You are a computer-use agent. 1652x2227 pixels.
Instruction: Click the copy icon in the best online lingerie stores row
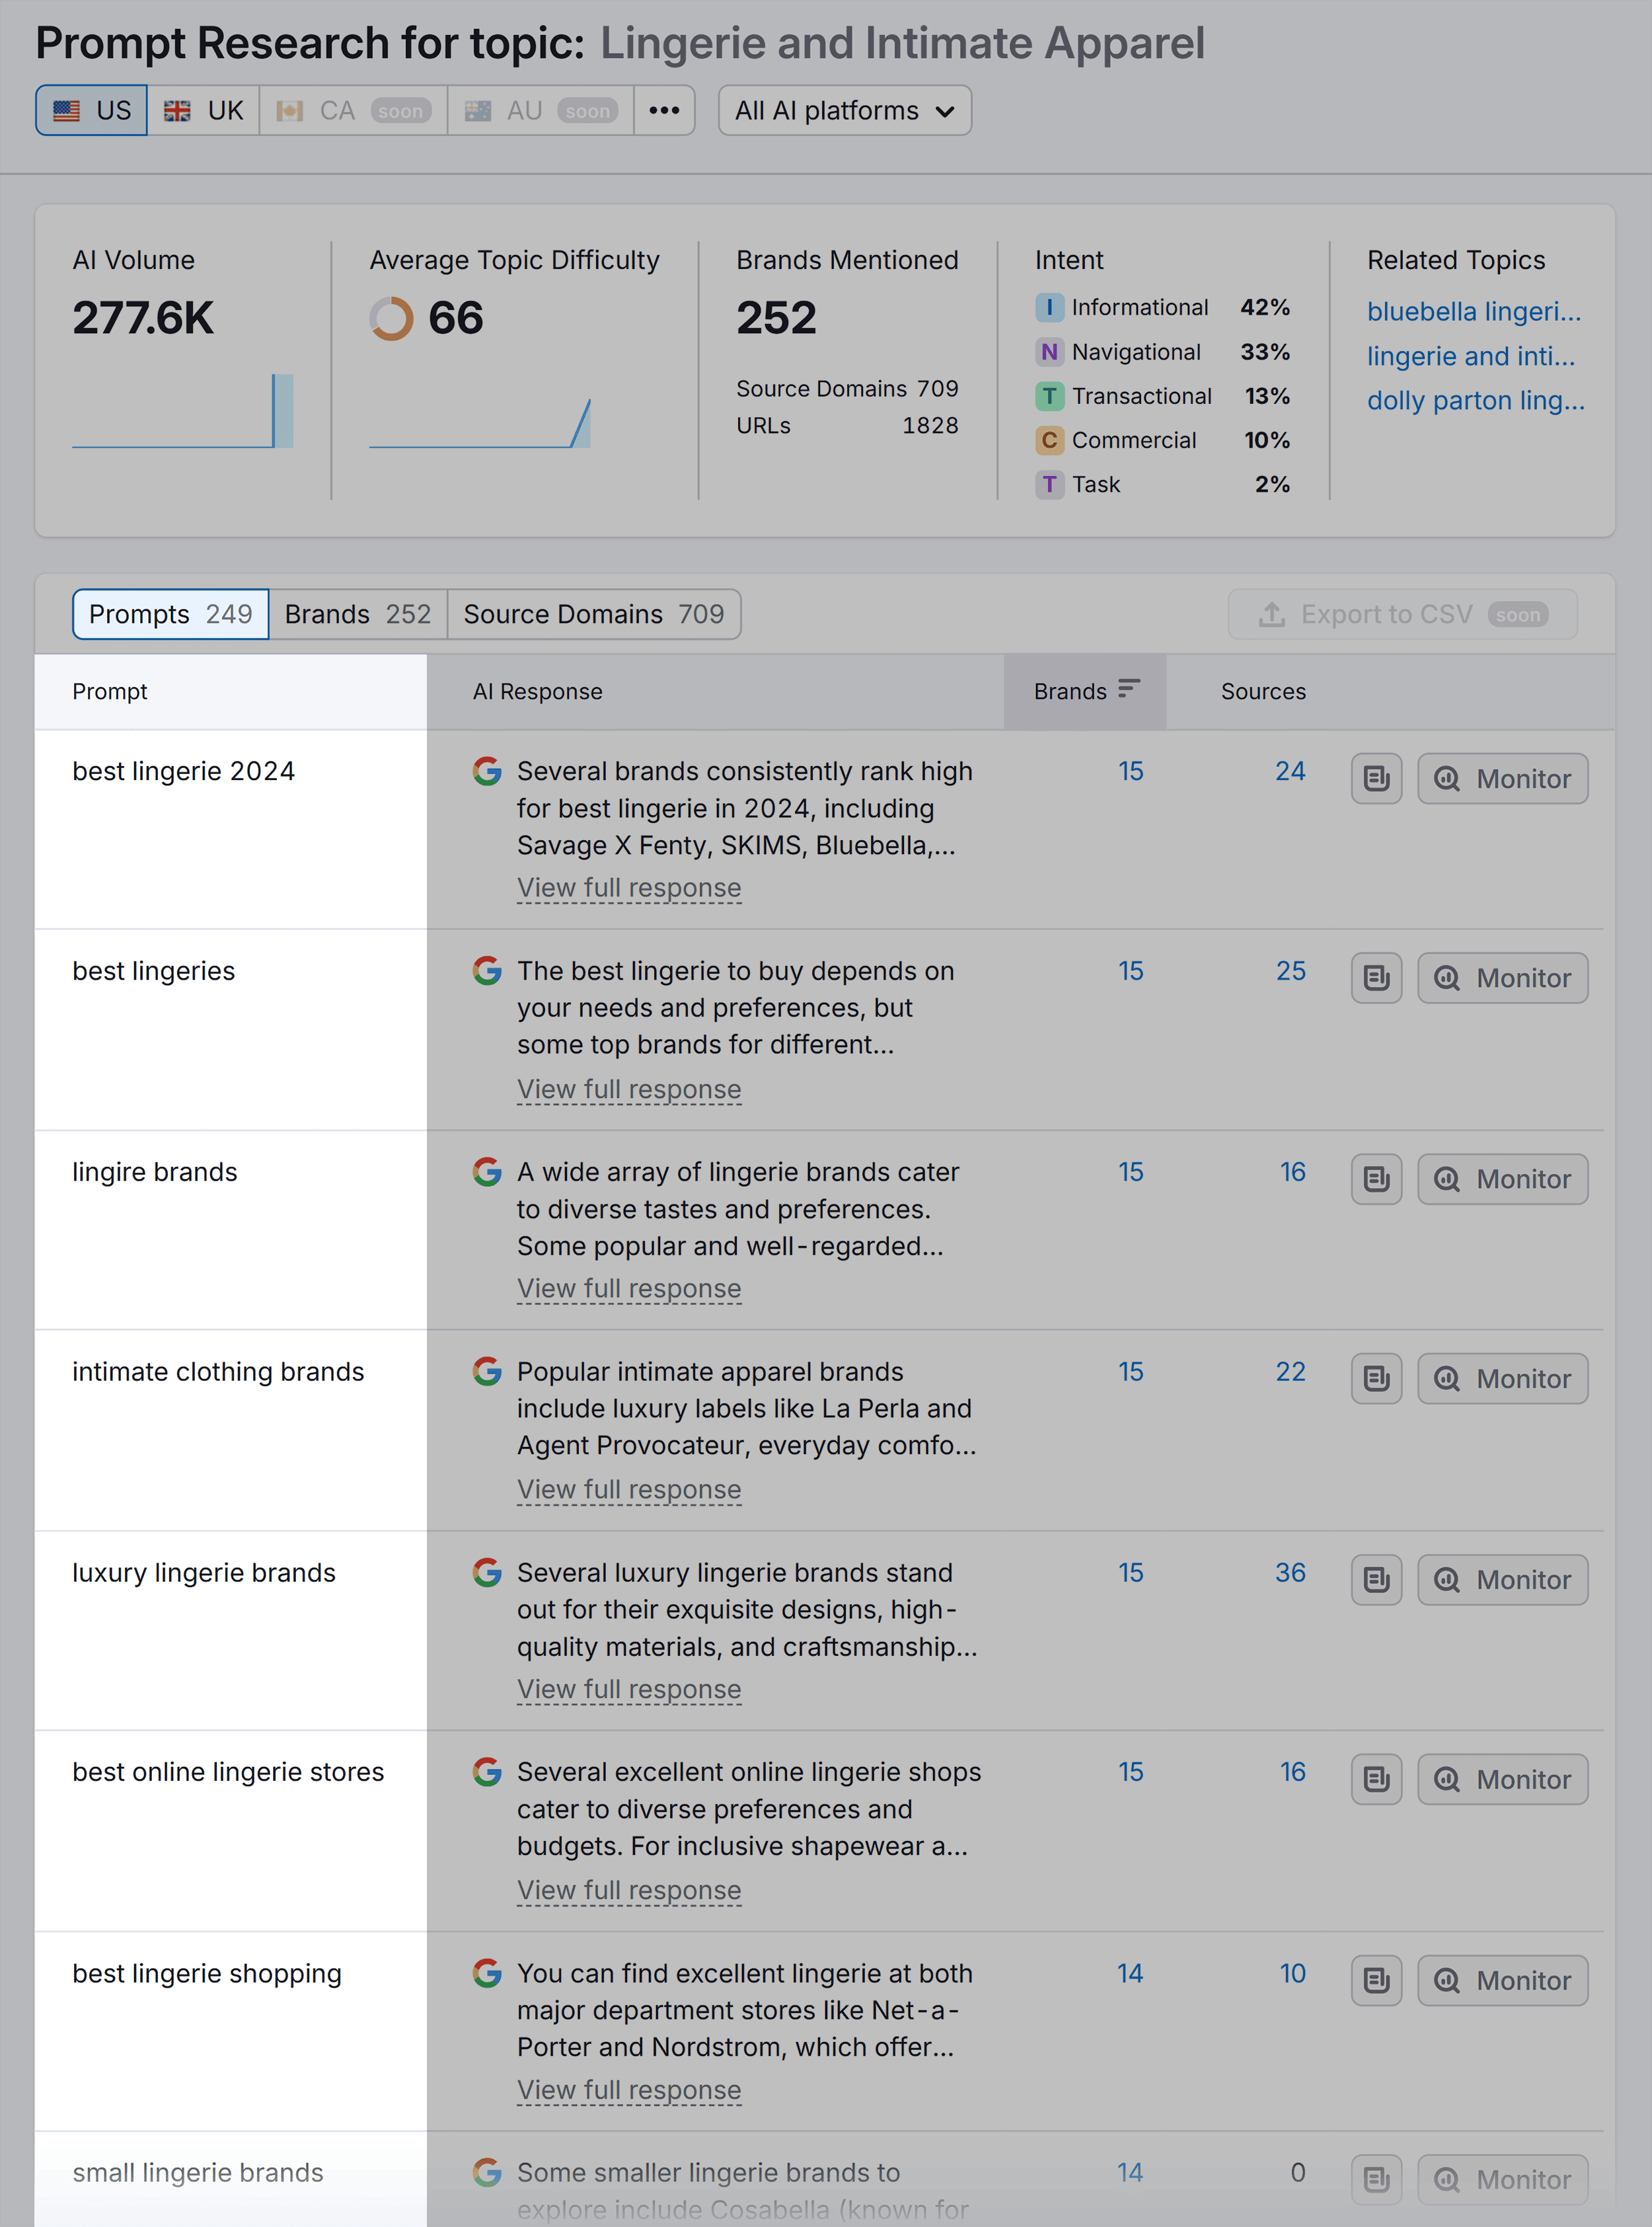click(x=1376, y=1779)
